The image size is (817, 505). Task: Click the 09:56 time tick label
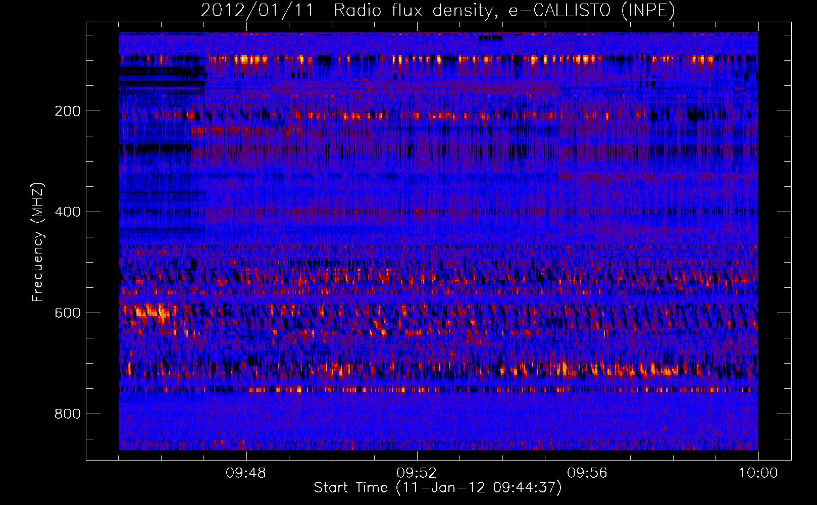pos(587,473)
